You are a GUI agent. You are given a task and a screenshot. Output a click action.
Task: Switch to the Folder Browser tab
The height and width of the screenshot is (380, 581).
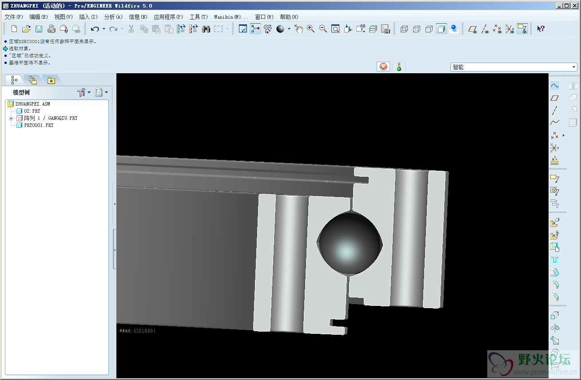pyautogui.click(x=33, y=80)
